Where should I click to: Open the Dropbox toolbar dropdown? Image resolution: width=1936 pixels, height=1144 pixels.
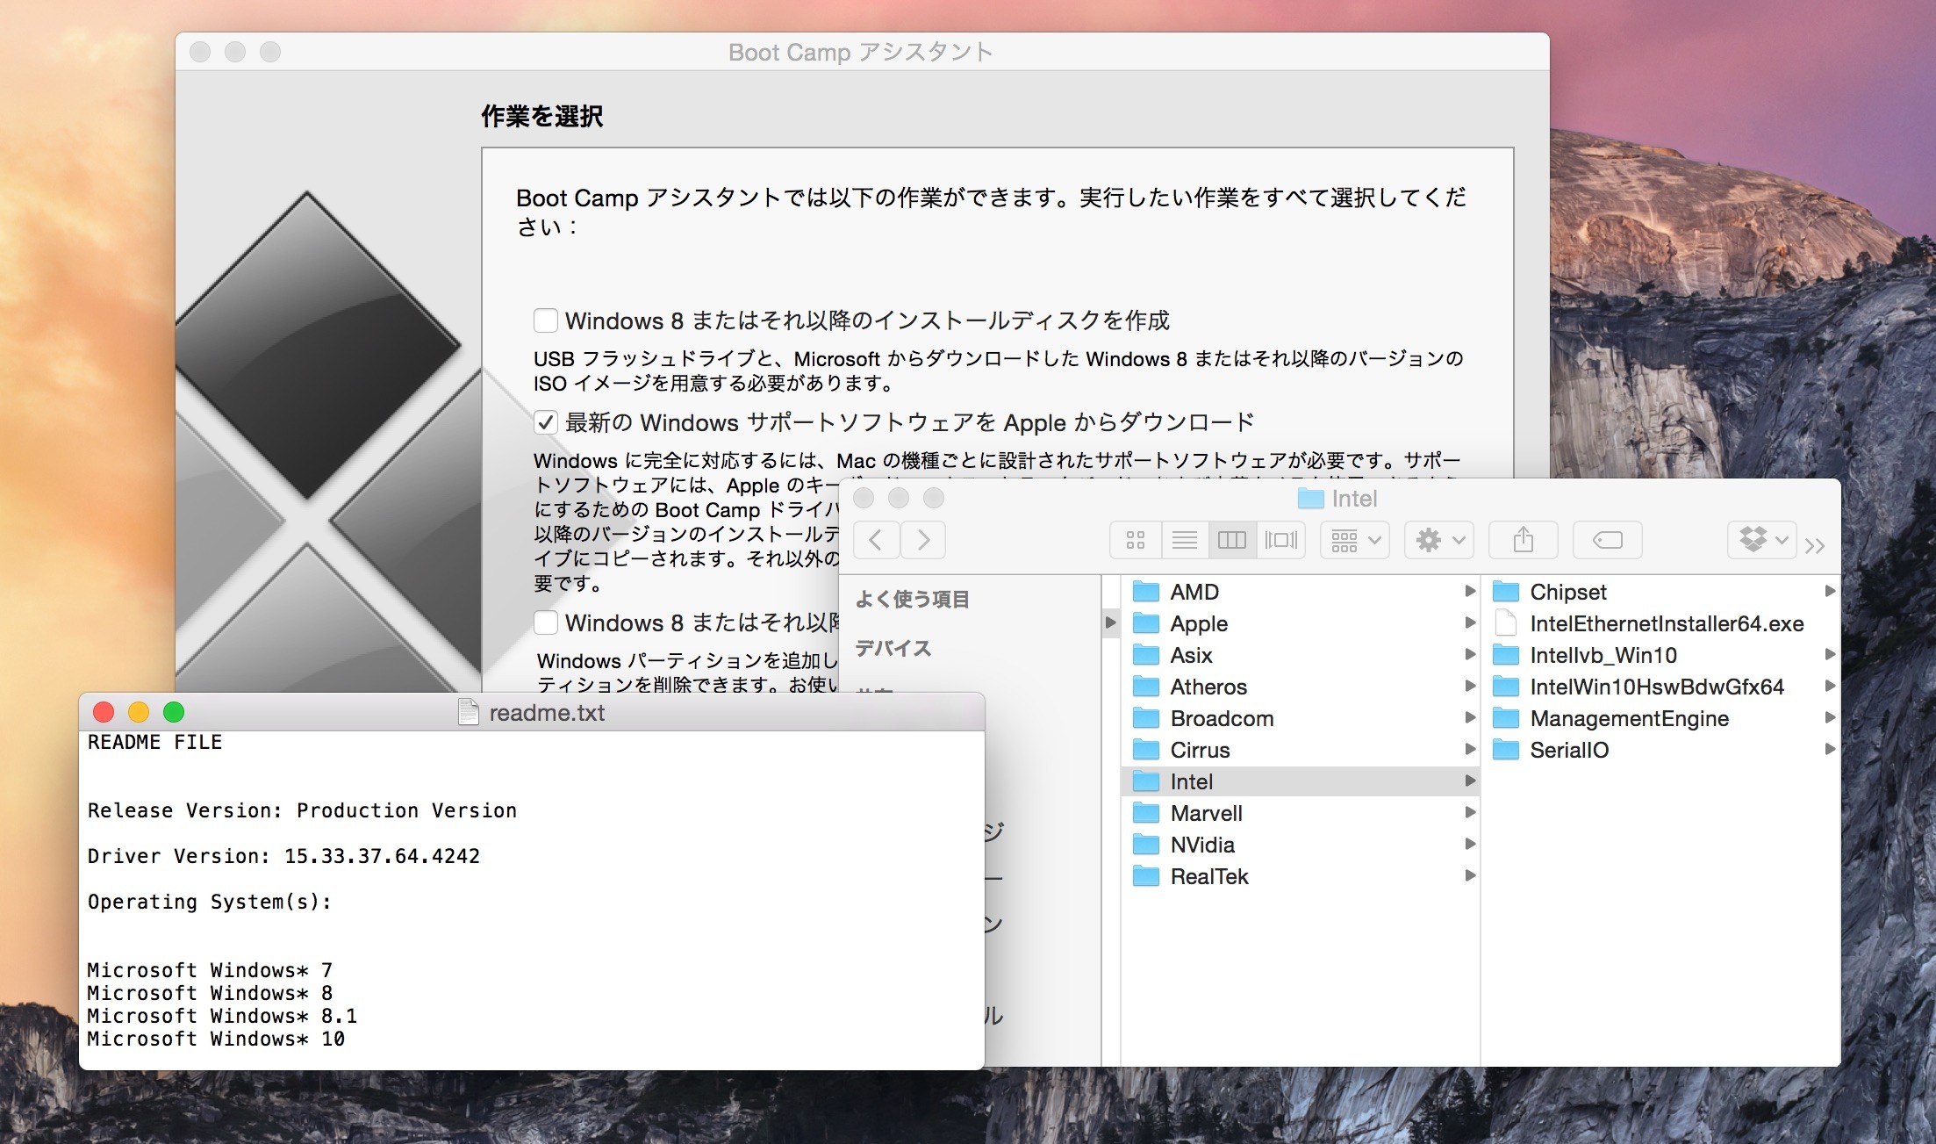1761,540
